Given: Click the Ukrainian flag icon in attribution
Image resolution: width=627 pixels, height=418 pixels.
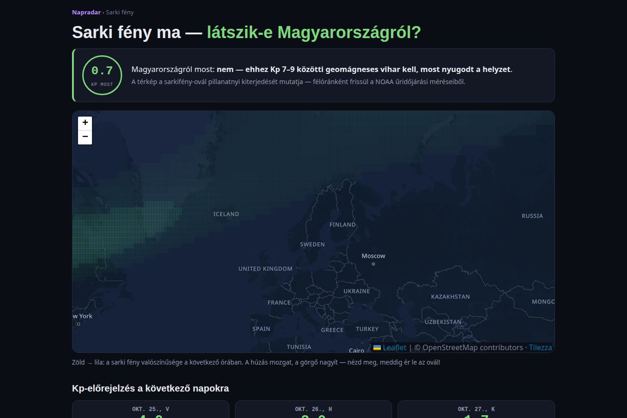Looking at the screenshot, I should click(x=377, y=347).
